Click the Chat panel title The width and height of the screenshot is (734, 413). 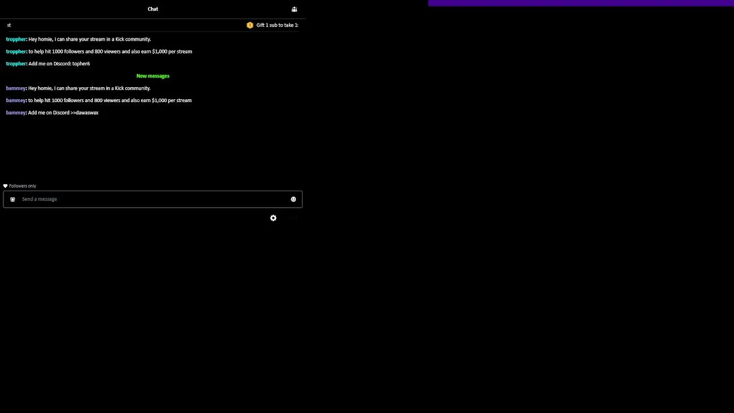tap(153, 9)
